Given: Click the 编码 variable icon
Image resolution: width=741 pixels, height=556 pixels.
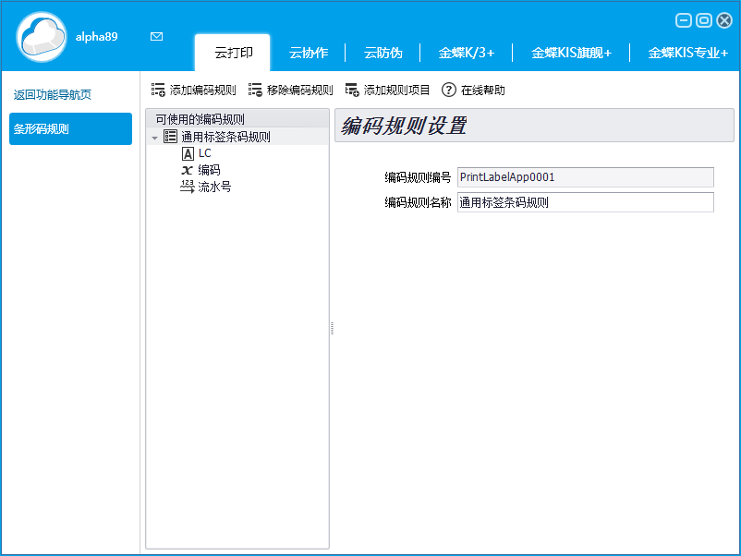Looking at the screenshot, I should [x=188, y=170].
